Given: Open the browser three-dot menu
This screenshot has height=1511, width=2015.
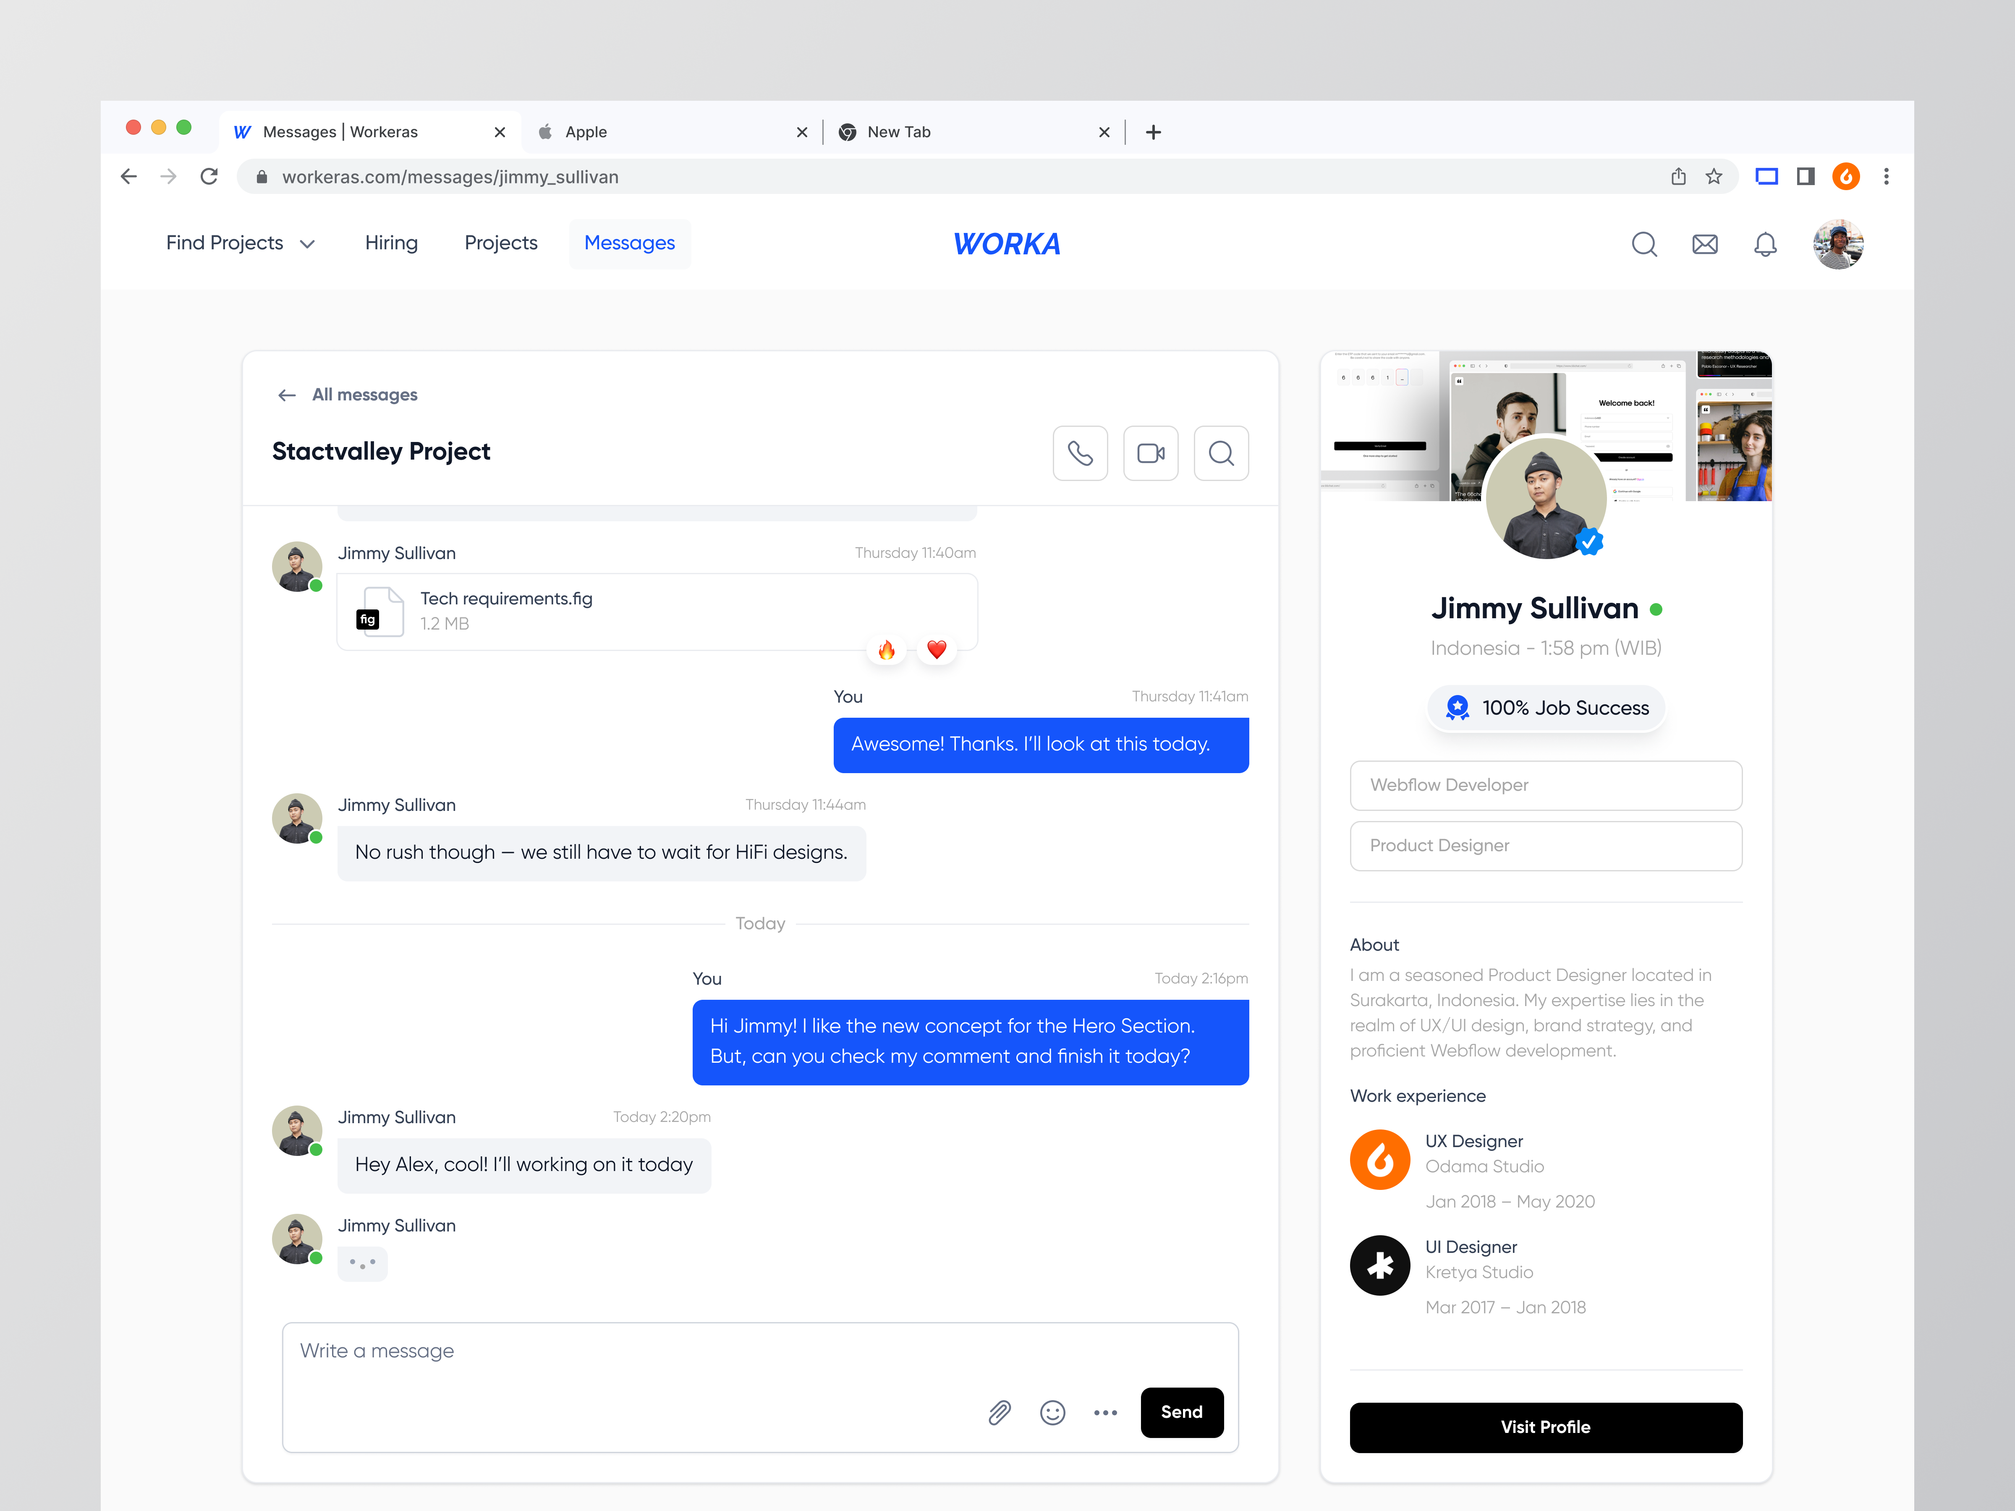Looking at the screenshot, I should point(1887,177).
